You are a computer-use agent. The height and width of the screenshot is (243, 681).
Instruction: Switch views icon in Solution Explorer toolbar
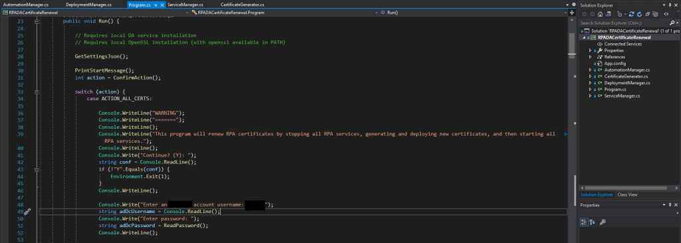pyautogui.click(x=609, y=14)
